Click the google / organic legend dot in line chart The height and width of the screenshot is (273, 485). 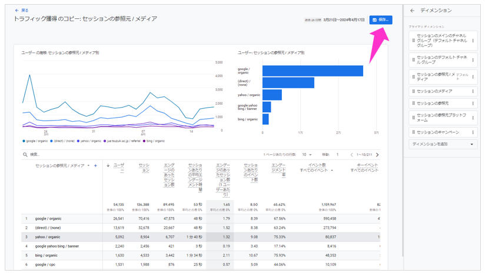(x=24, y=141)
